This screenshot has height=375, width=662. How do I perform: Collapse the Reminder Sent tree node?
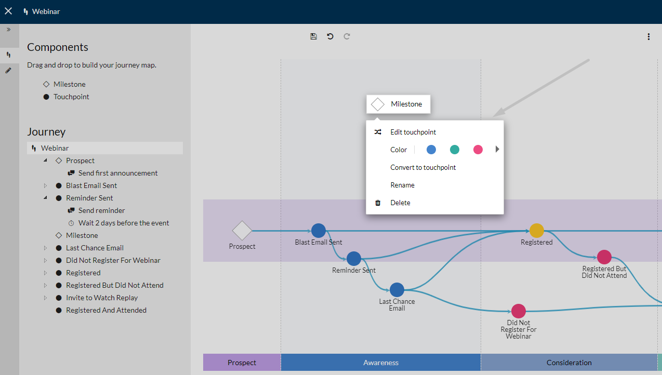46,198
